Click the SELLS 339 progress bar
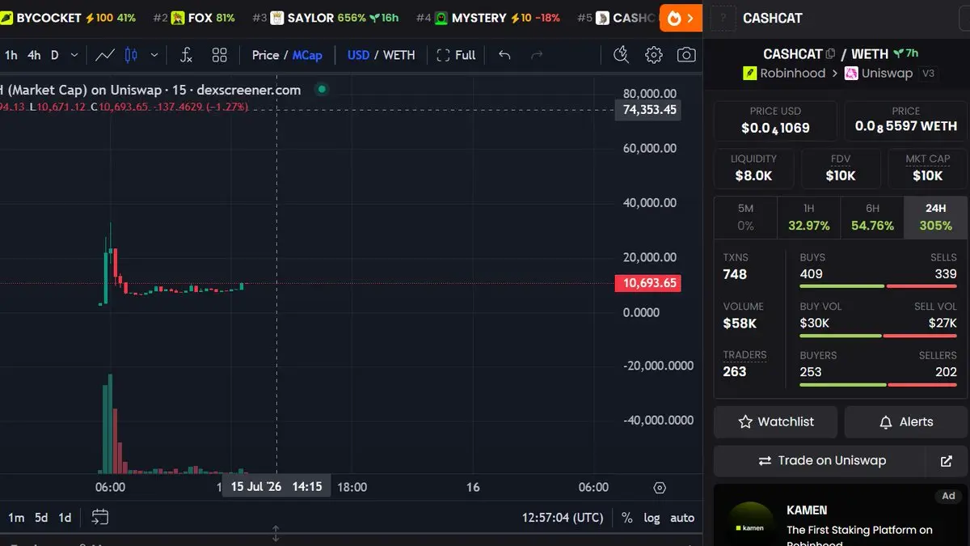The height and width of the screenshot is (546, 970). tap(921, 286)
